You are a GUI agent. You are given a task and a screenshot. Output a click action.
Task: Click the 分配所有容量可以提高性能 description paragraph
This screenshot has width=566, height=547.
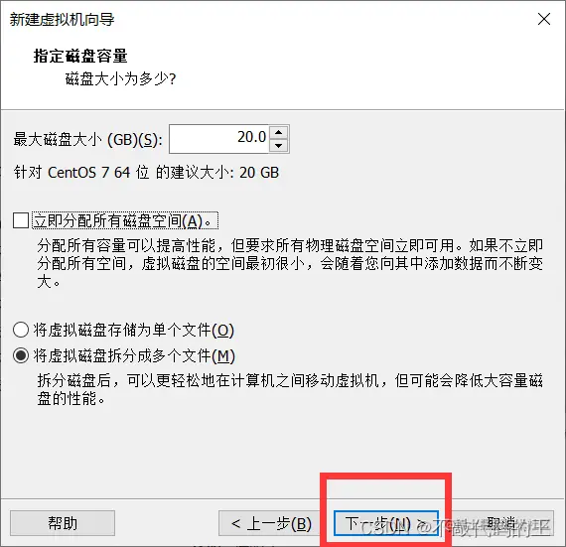(290, 264)
